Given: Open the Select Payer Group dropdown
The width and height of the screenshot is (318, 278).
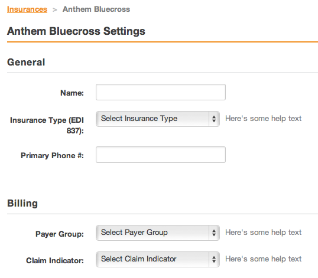Looking at the screenshot, I should click(158, 233).
